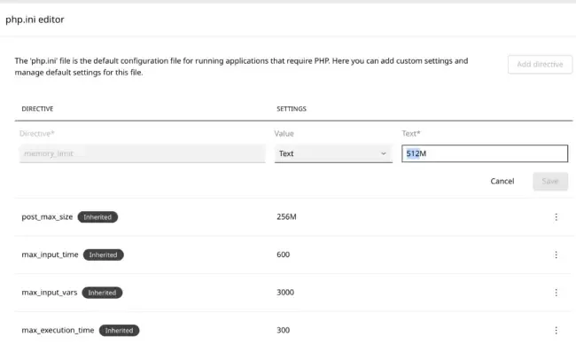Screen dimensions: 576x345
Task: Cancel editing the memory_limit directive
Action: tap(502, 181)
